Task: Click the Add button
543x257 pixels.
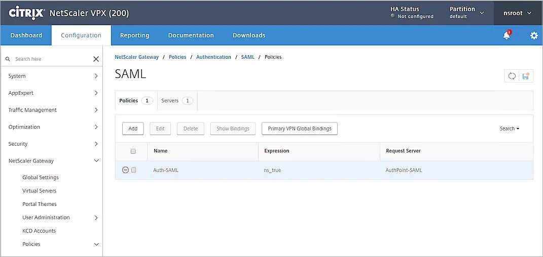Action: (133, 128)
